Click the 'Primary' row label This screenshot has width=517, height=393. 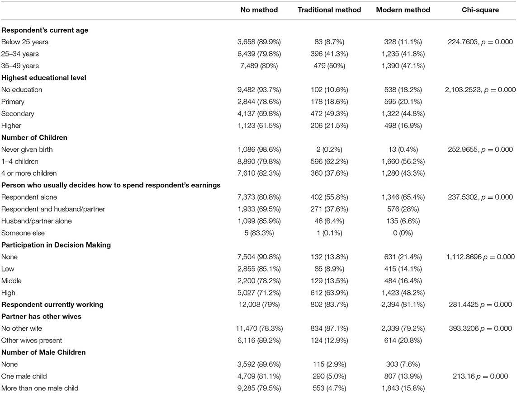(x=13, y=102)
